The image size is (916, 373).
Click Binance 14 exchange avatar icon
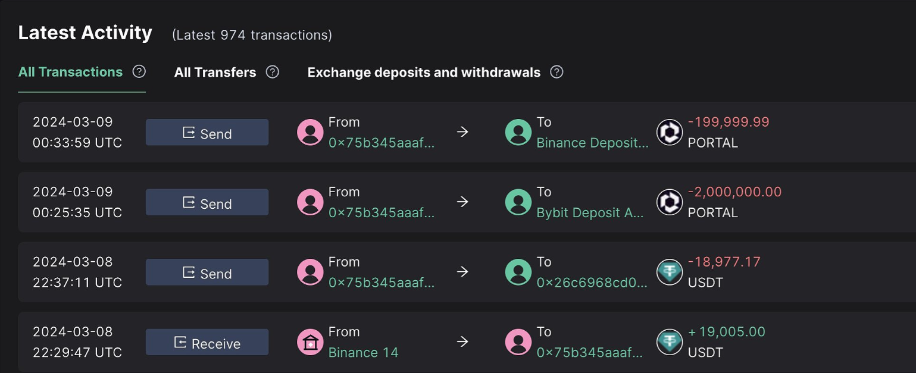pyautogui.click(x=310, y=342)
